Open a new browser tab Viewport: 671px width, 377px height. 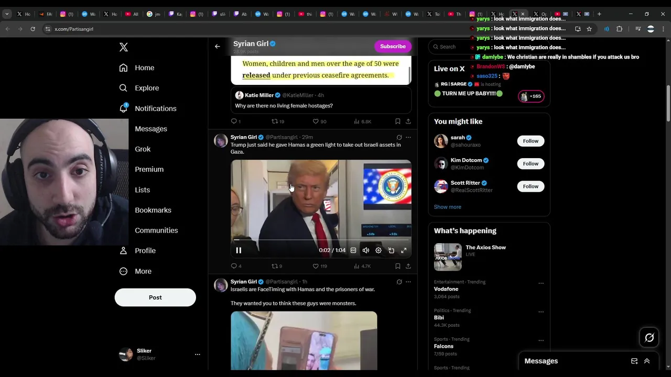(x=599, y=14)
